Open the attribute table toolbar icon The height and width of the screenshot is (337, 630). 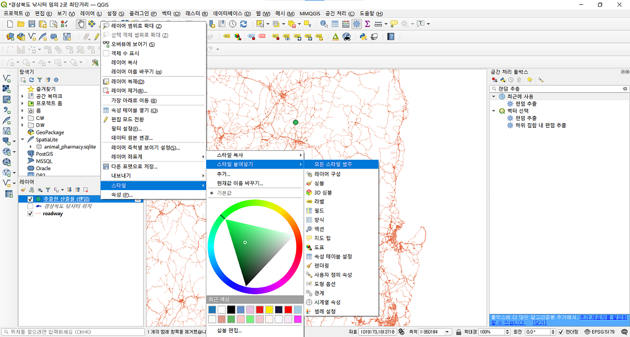[x=335, y=24]
